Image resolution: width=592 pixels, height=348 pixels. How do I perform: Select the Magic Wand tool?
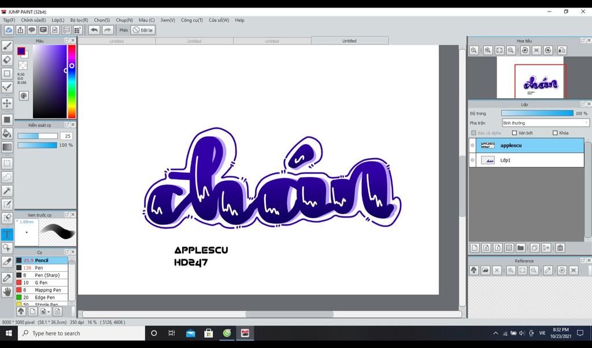point(7,190)
